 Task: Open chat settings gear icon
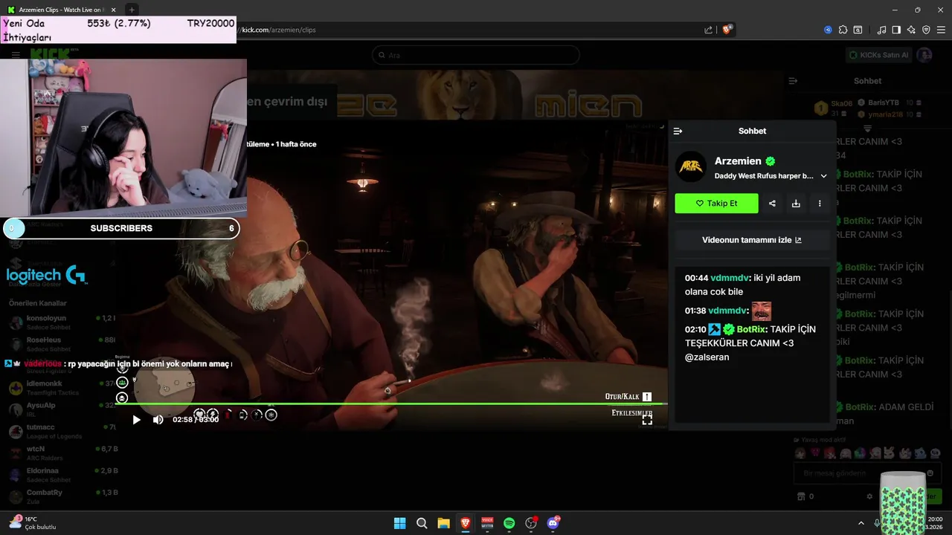(x=869, y=496)
